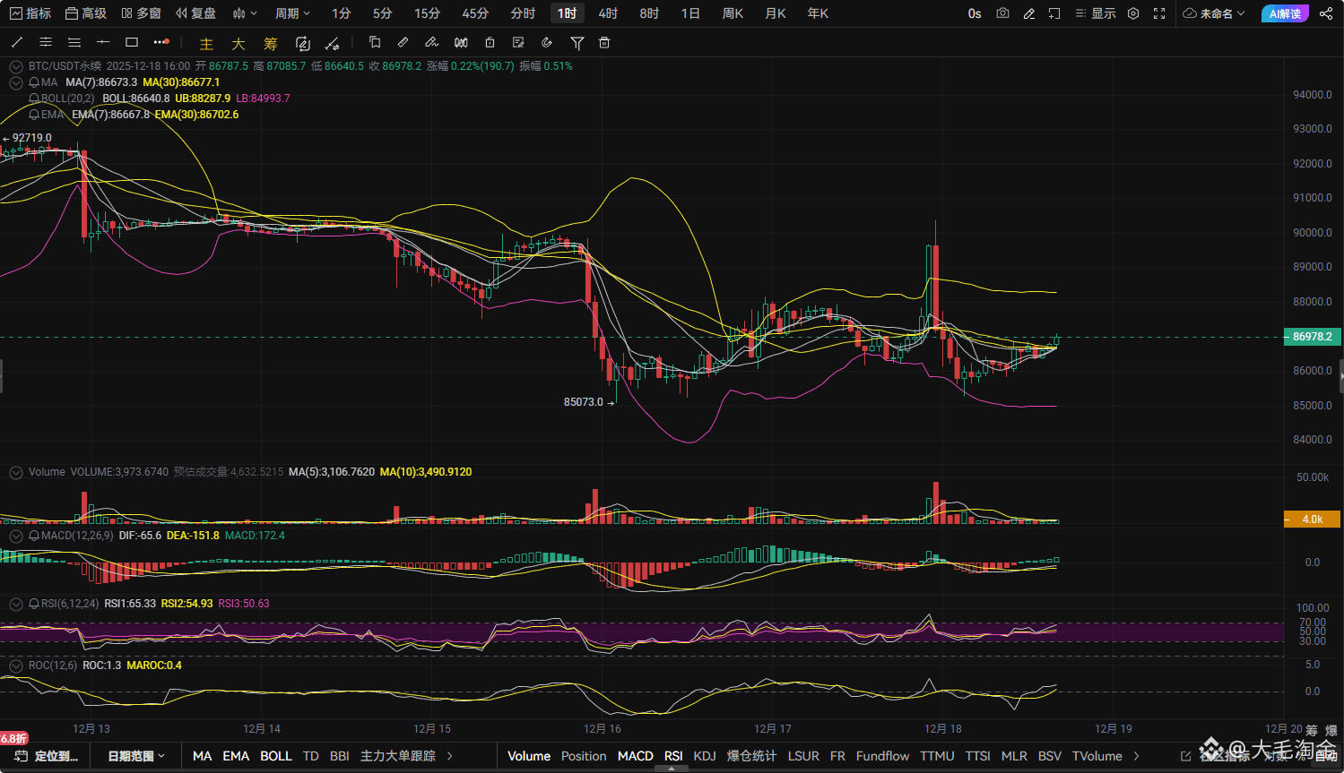Expand more main indicators arrow after 主力大单跟踪
The height and width of the screenshot is (773, 1344).
(450, 756)
